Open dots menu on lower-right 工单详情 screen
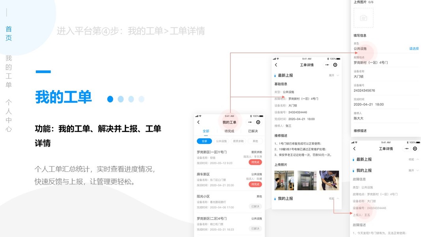 (407, 149)
